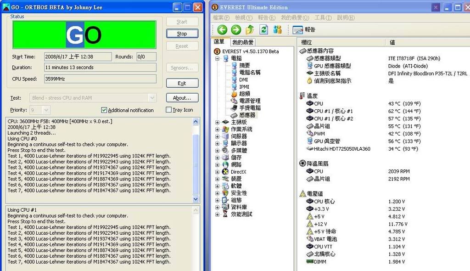
Task: Click the 欄位 column header in EVEREST
Action: click(x=341, y=42)
